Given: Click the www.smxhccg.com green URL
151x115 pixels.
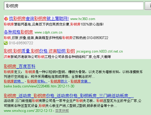Looking at the screenshot, I should (19, 111).
